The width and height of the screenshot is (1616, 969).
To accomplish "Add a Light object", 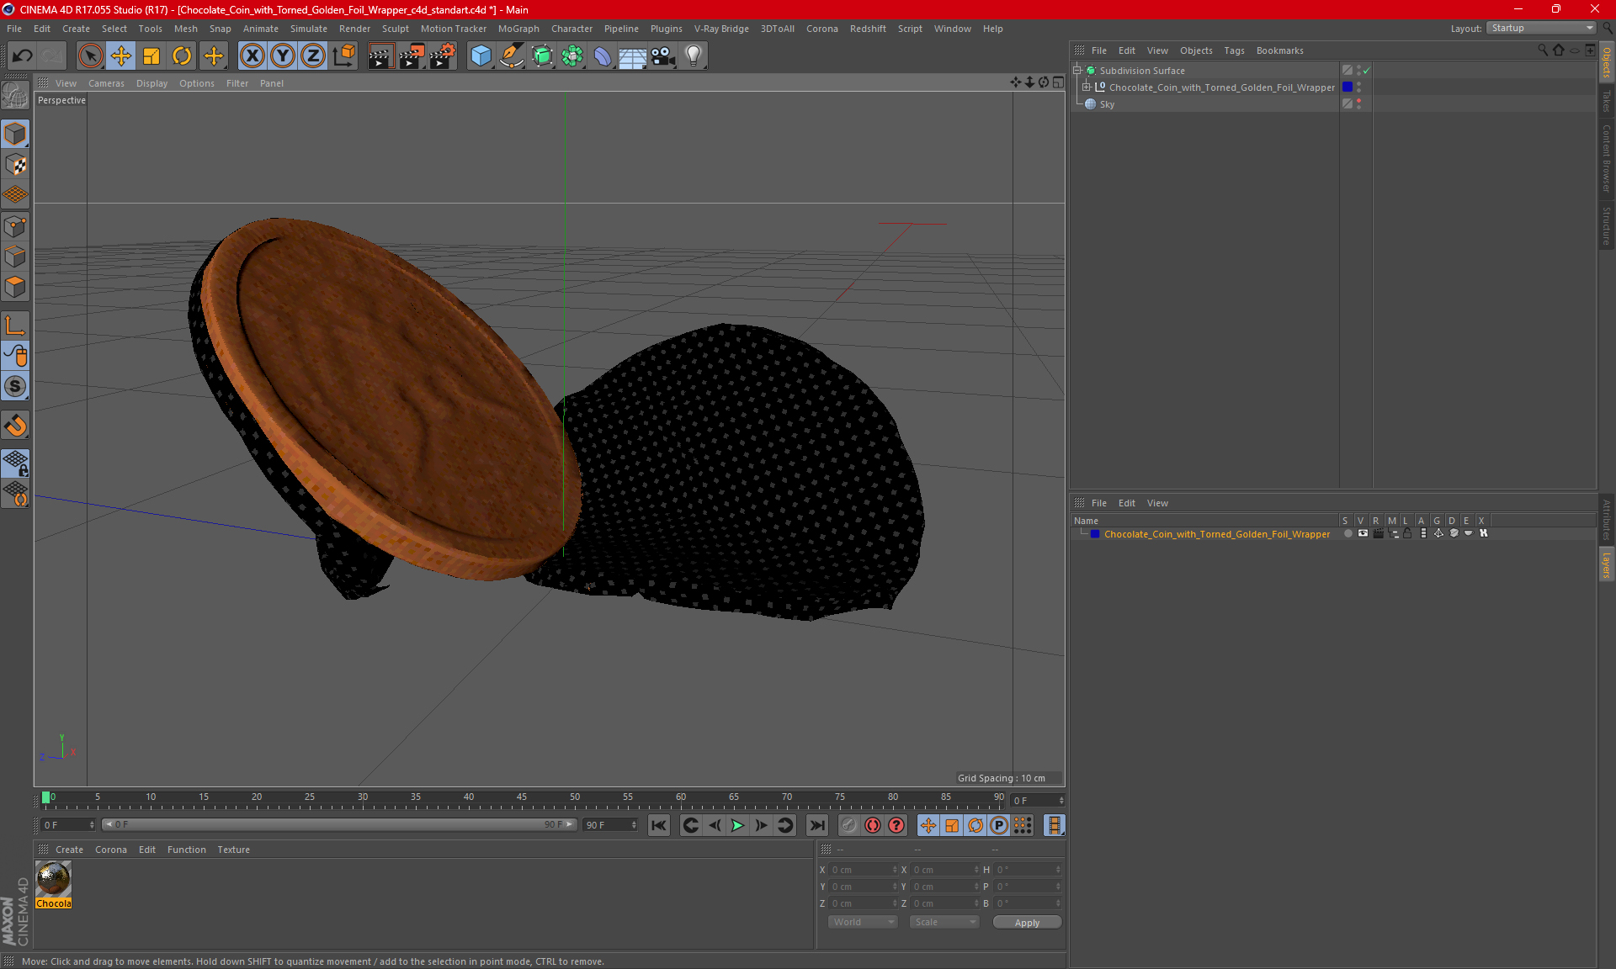I will click(x=694, y=56).
